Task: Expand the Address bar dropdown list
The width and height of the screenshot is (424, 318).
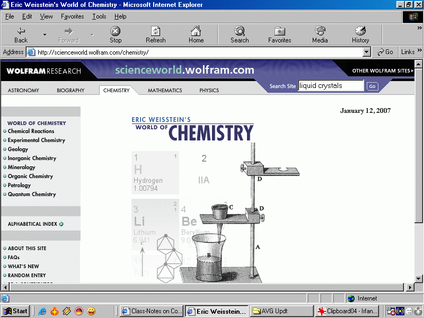Action: pyautogui.click(x=366, y=52)
